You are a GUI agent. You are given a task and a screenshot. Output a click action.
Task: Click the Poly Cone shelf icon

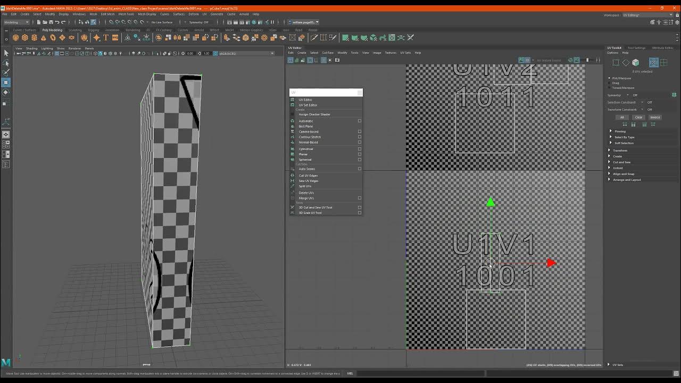(x=43, y=38)
